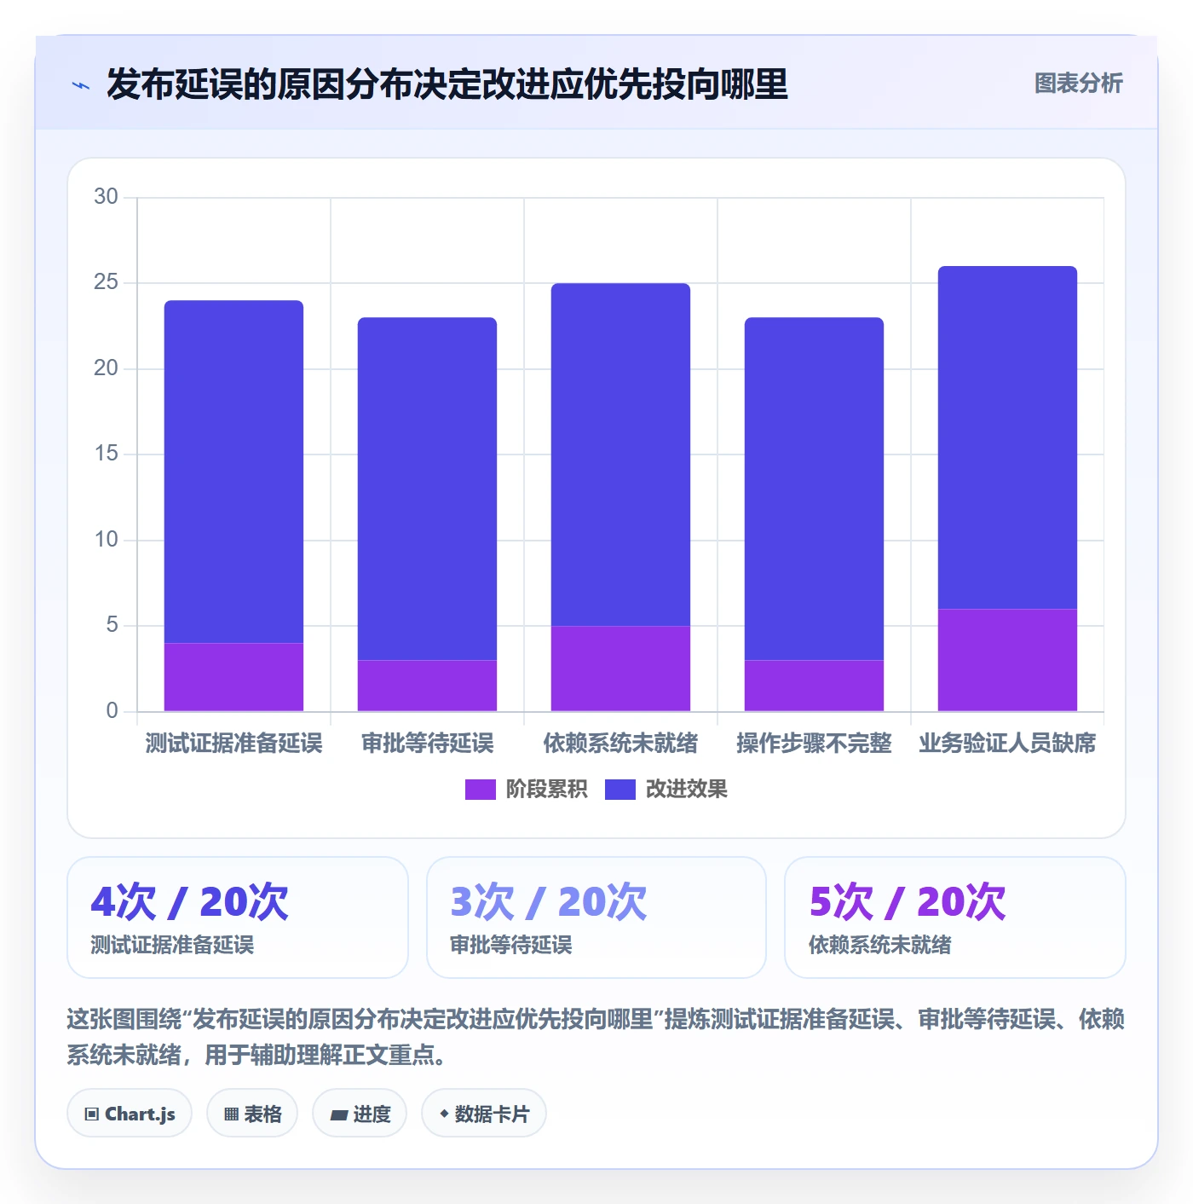Screen dimensions: 1193x1204
Task: Click the 依赖系统未就绪 caption under 5次 card
Action: click(880, 945)
